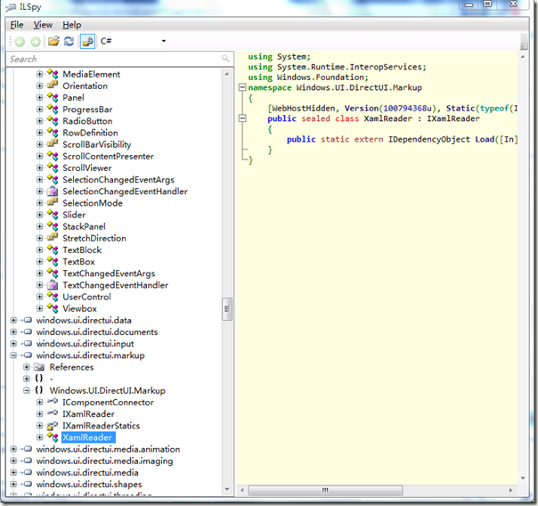Click the code view horizontal scrollbar thumb

[x=325, y=490]
